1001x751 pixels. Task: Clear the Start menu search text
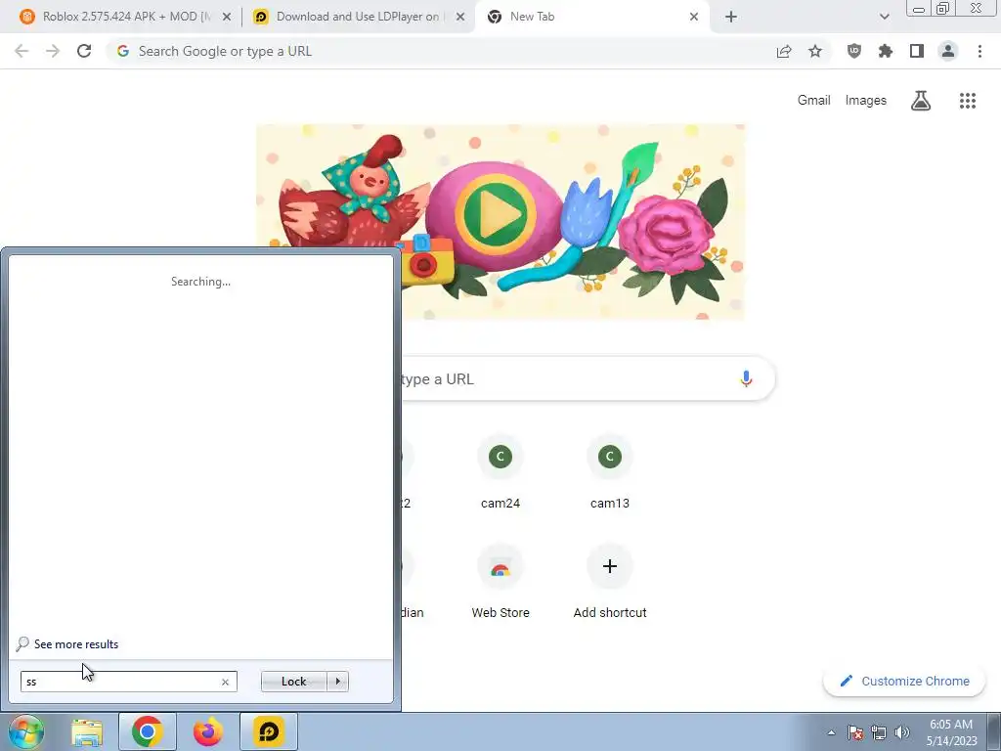click(226, 682)
